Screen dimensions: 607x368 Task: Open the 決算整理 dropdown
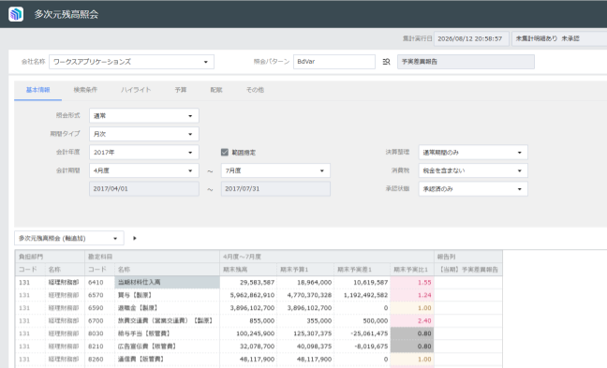pos(473,152)
